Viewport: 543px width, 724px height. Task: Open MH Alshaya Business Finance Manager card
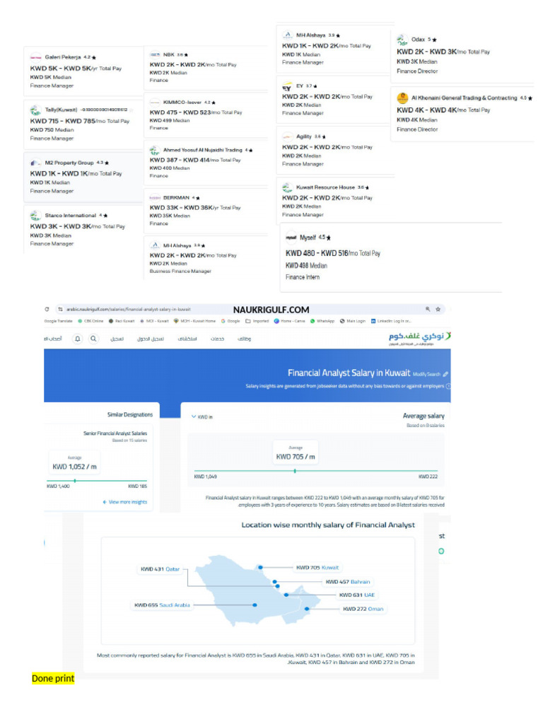click(x=206, y=257)
